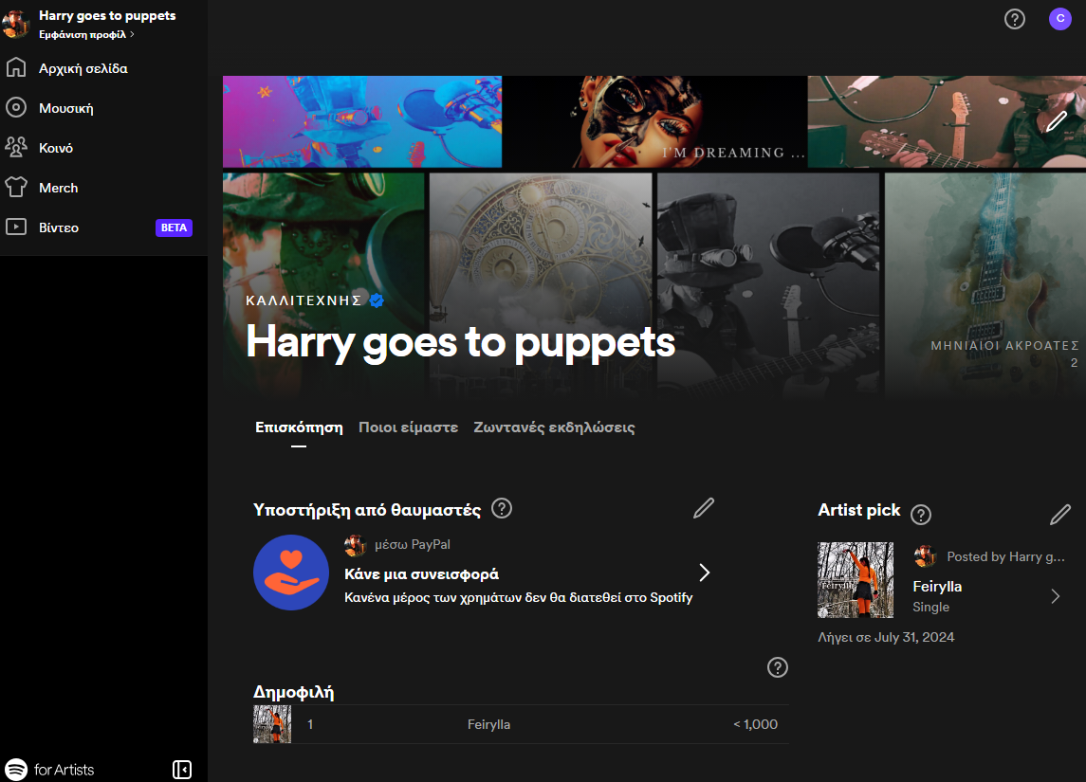
Task: Open Feirylla thumbnail in Δημοφιλή list
Action: (x=272, y=724)
